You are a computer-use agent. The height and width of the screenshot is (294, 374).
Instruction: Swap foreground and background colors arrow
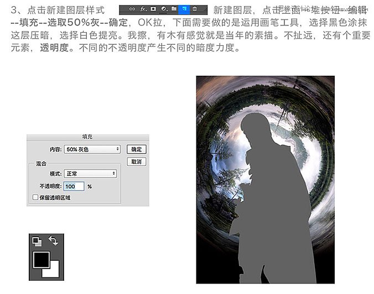click(54, 240)
